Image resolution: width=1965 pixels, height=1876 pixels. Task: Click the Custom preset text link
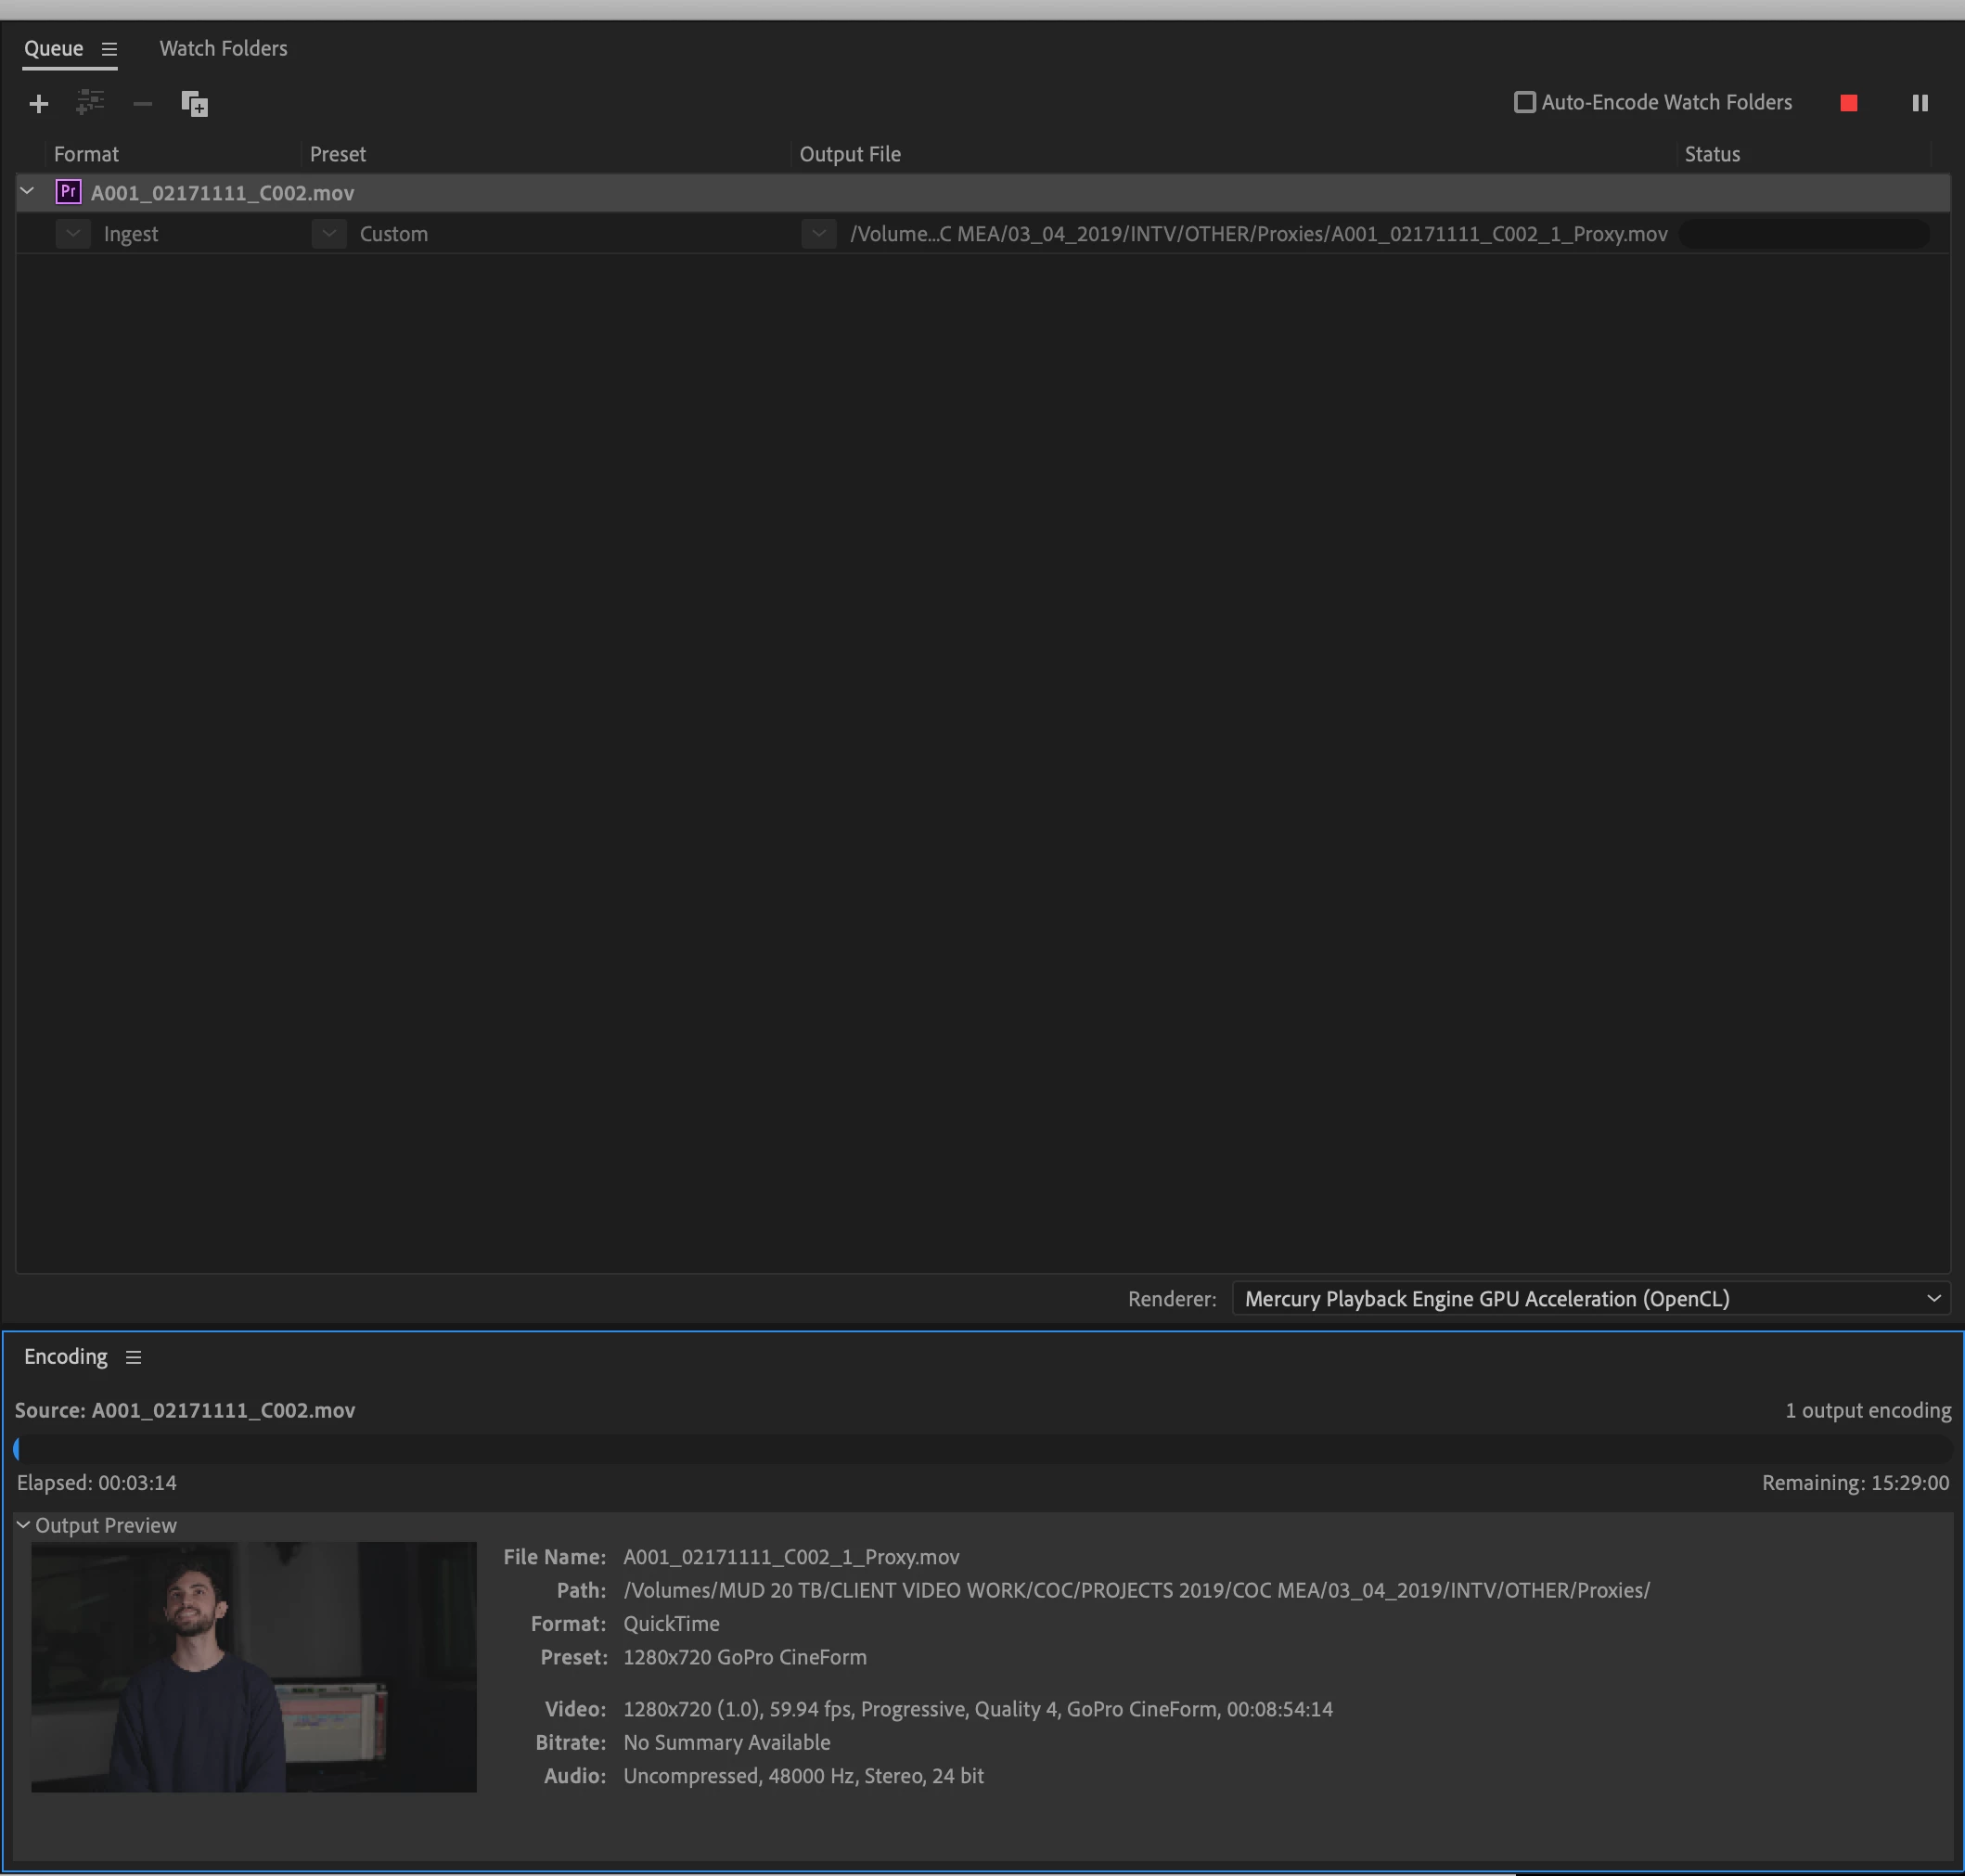click(393, 234)
